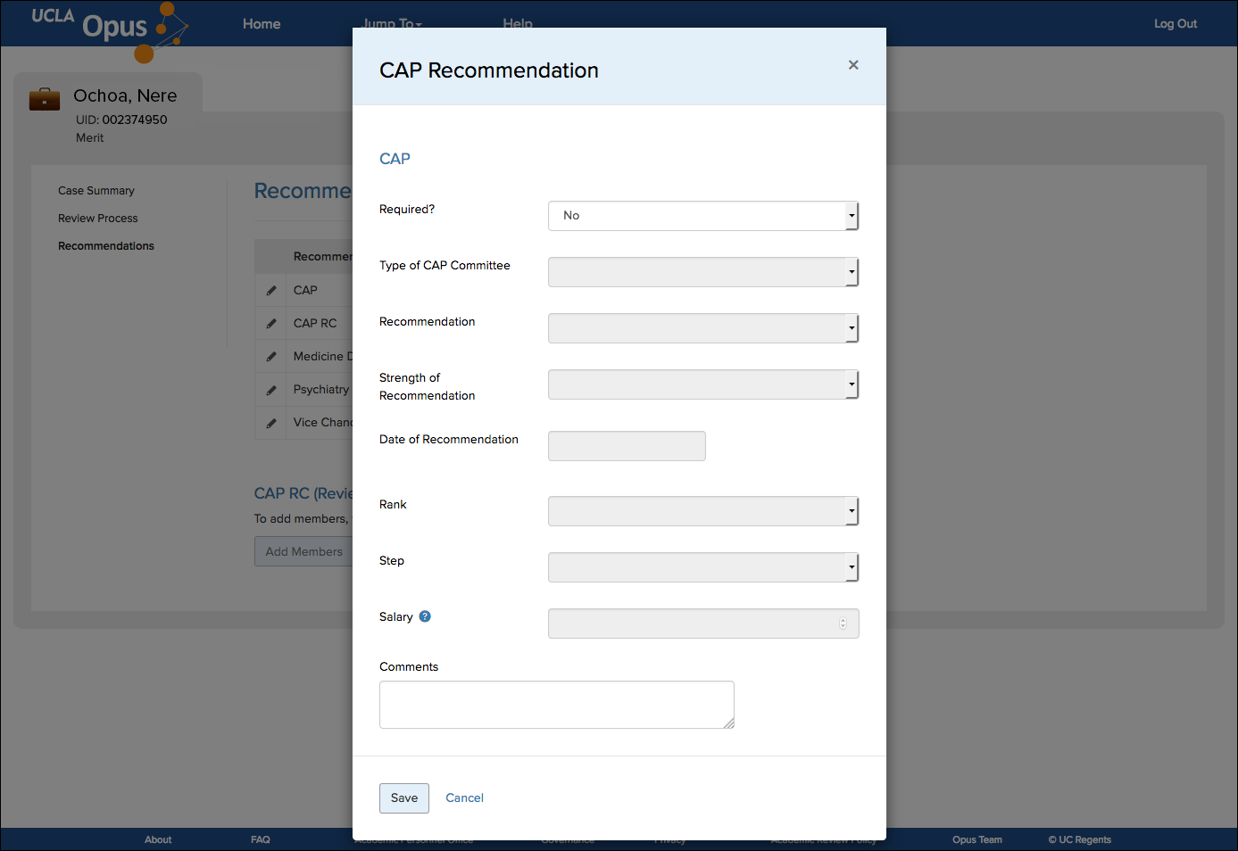Click the Cancel link
The width and height of the screenshot is (1238, 851).
tap(464, 798)
